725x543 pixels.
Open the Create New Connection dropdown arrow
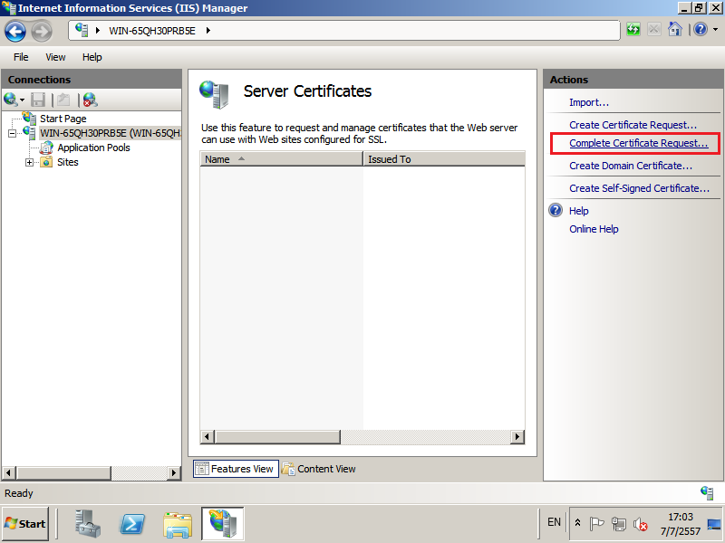click(22, 100)
